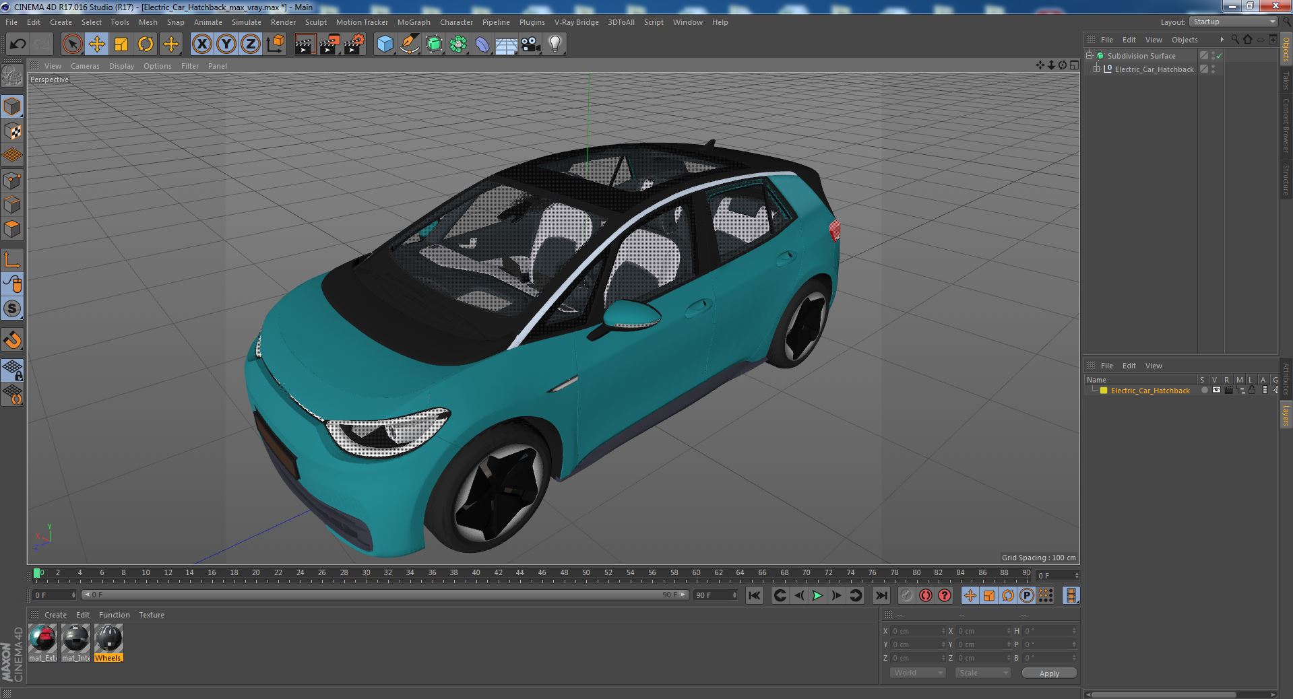This screenshot has height=699, width=1293.
Task: Add a Subdivision Surface generator
Action: (x=434, y=44)
